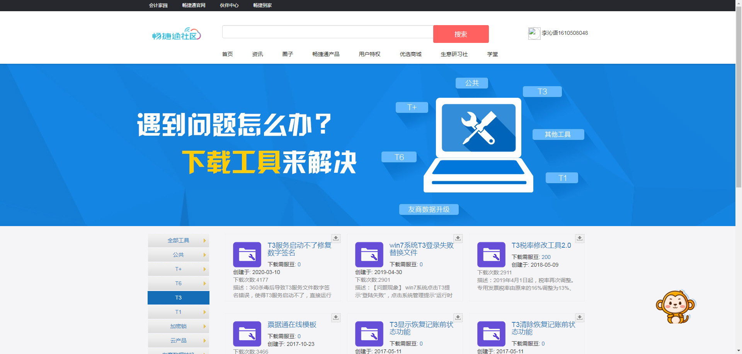Image resolution: width=742 pixels, height=354 pixels.
Task: Click the T6 tag in the banner
Action: (x=399, y=157)
